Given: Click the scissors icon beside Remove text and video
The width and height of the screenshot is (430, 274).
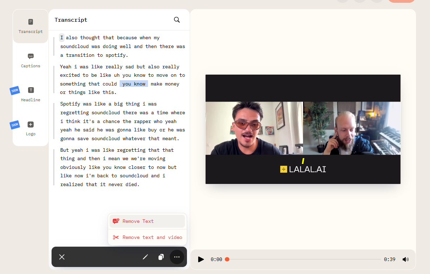Looking at the screenshot, I should (x=116, y=238).
